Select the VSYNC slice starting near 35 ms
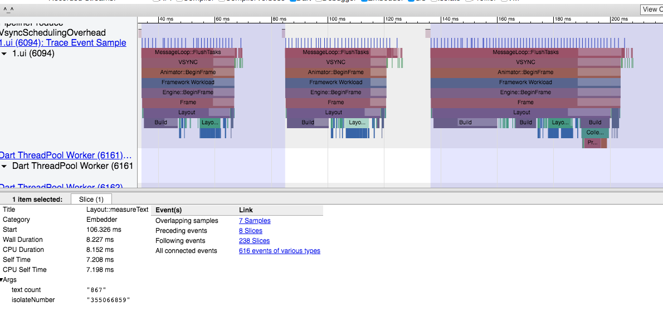Viewport: 663px width, 311px height. tap(188, 62)
